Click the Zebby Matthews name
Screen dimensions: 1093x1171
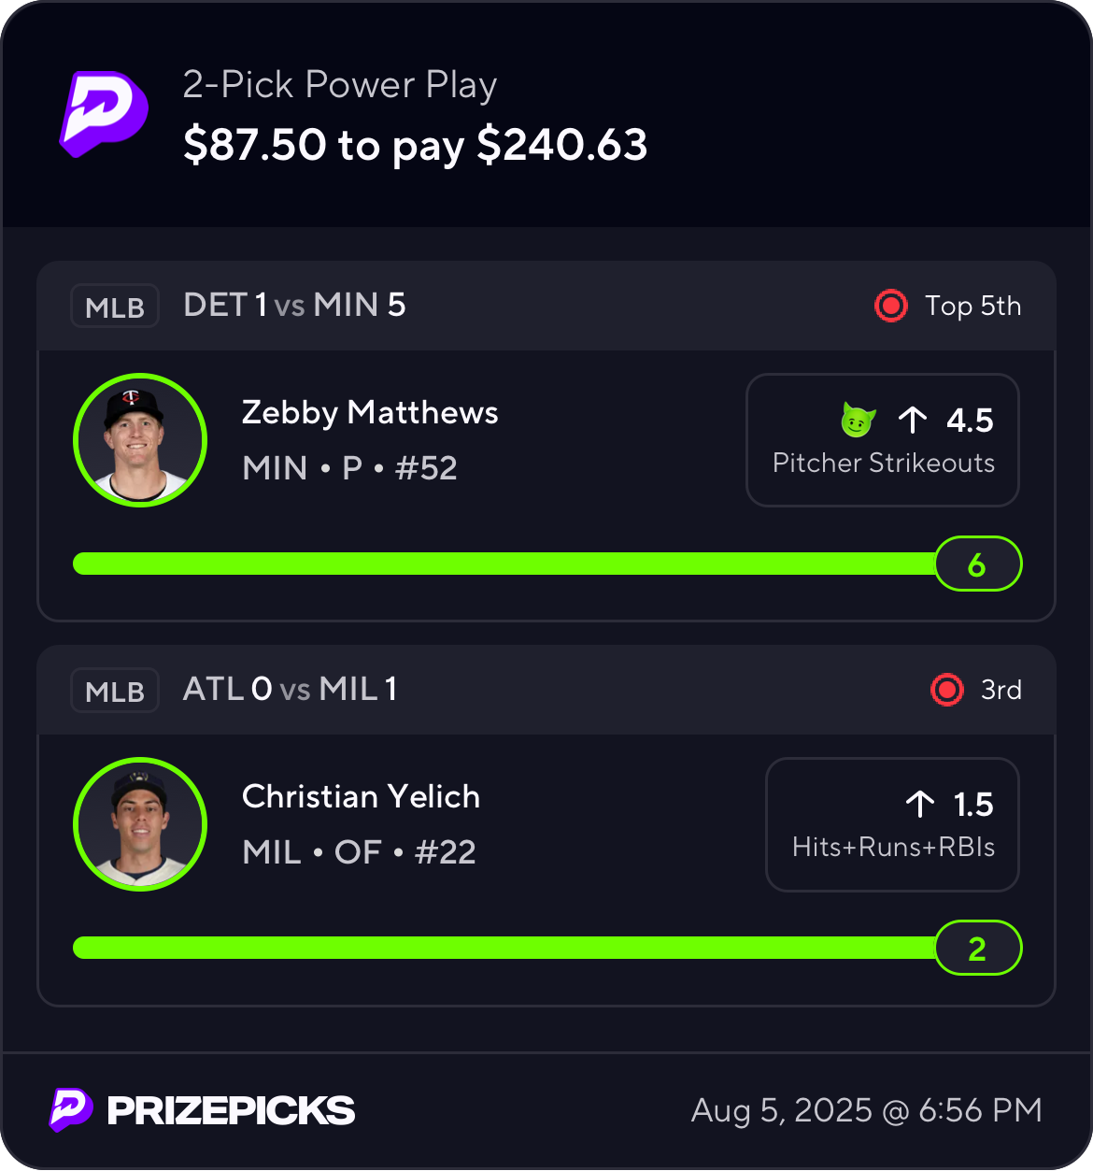(x=370, y=413)
